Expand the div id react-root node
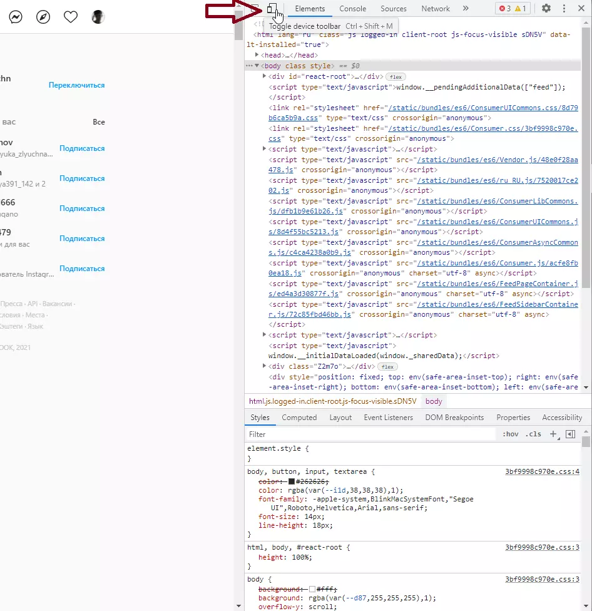The height and width of the screenshot is (611, 592). click(x=264, y=76)
